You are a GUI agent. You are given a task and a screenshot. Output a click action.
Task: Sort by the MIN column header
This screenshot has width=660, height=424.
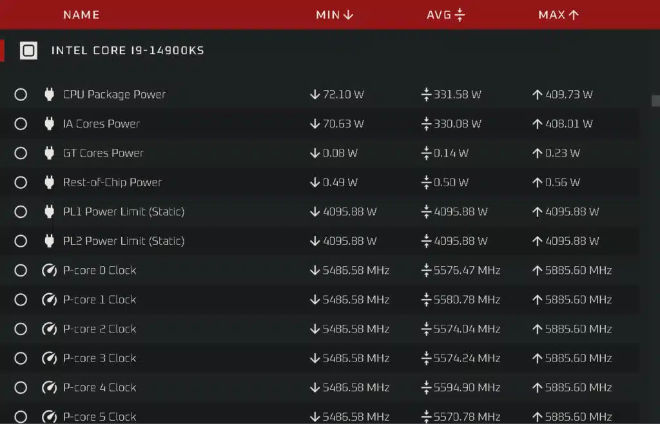click(x=335, y=15)
